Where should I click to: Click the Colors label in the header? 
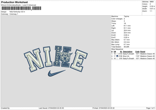145,4
